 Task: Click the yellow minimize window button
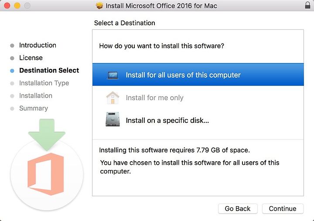17,5
